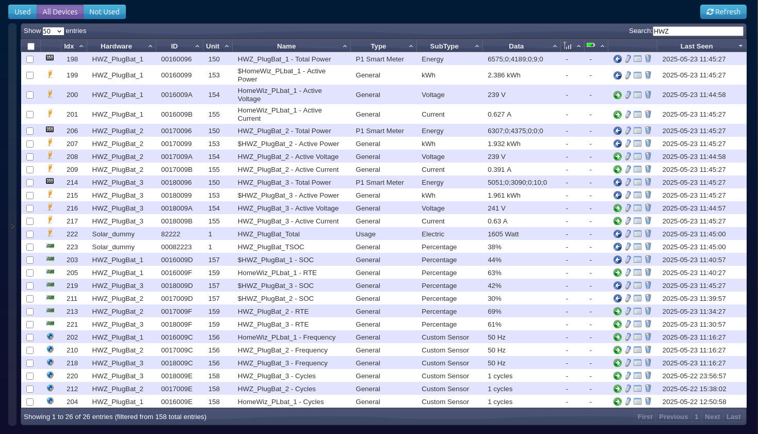Check the box for Idx 198 row
Screen dimensions: 758x434
[30, 59]
